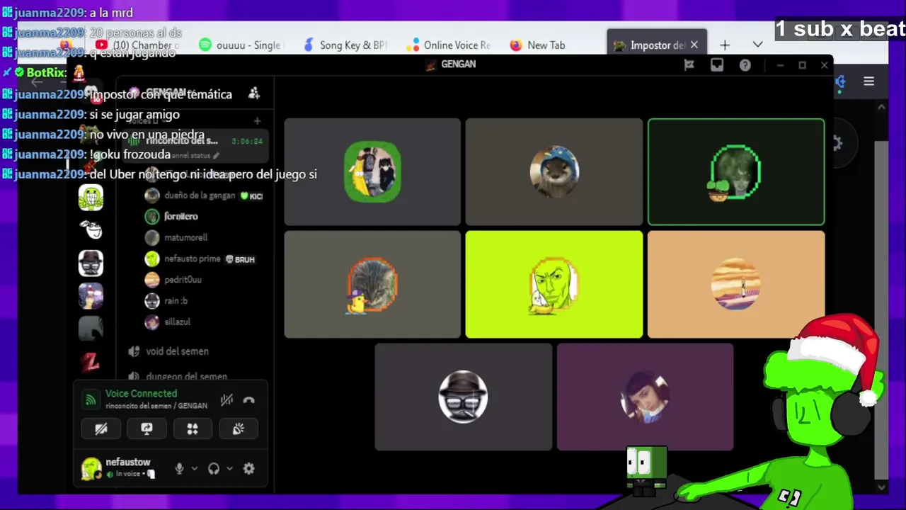The image size is (906, 510).
Task: Disconnect from voice with the hang-up icon
Action: pos(248,400)
